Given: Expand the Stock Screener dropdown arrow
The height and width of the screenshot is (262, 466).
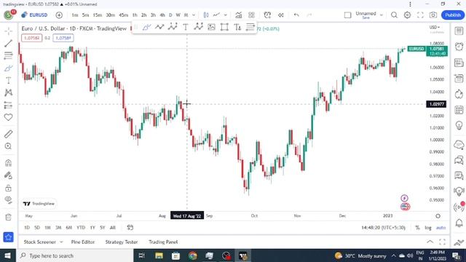Looking at the screenshot, I should click(x=61, y=242).
